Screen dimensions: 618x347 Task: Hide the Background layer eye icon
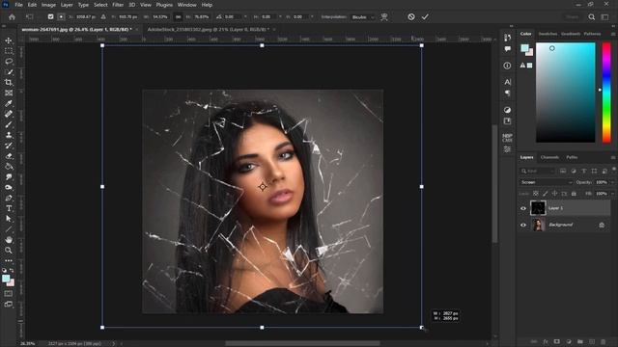(523, 225)
